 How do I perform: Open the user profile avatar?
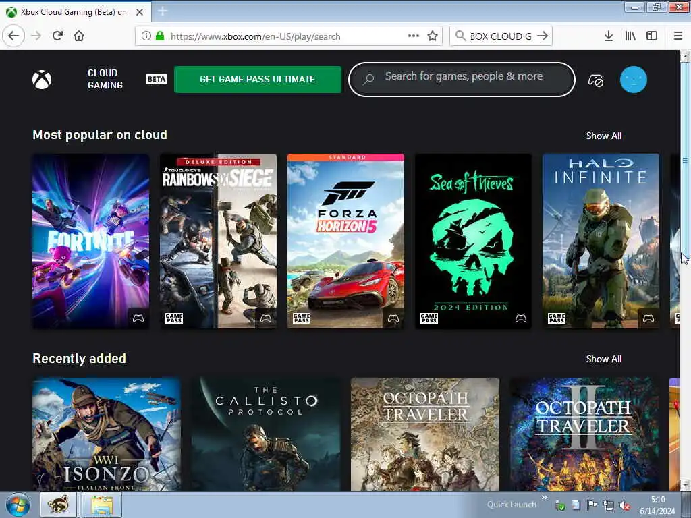tap(633, 80)
